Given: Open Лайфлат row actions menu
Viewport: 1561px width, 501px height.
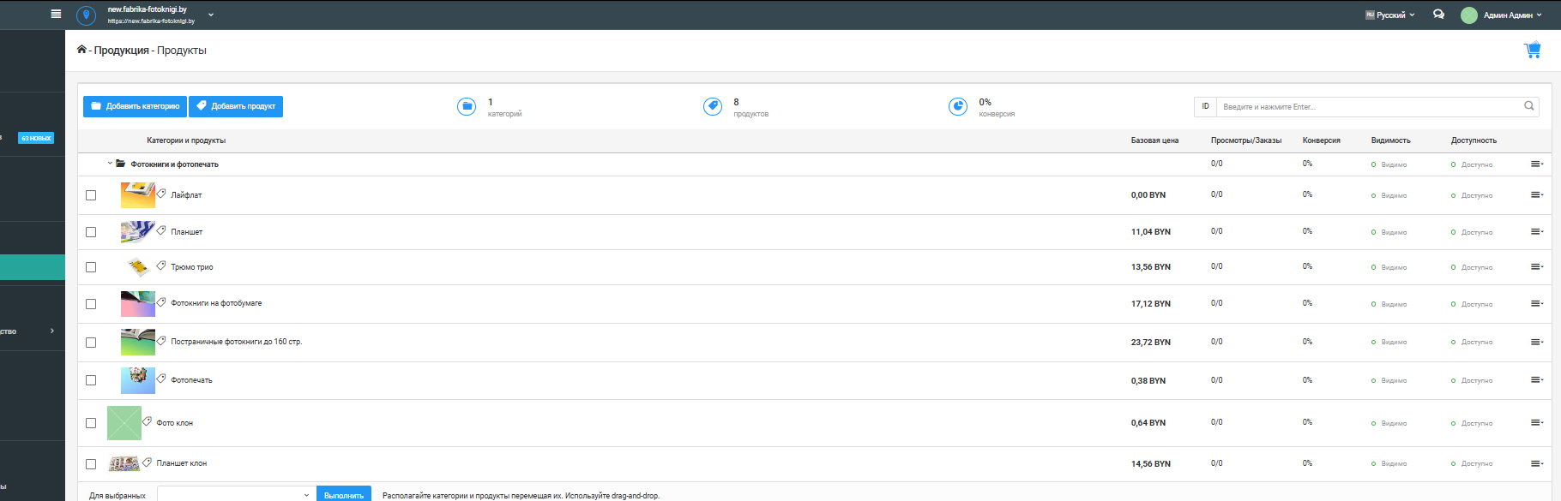Looking at the screenshot, I should point(1536,195).
